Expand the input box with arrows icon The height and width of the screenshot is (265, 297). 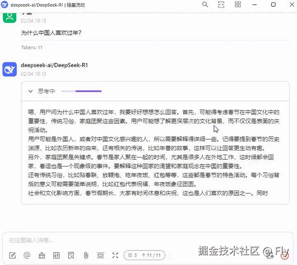(x=115, y=255)
